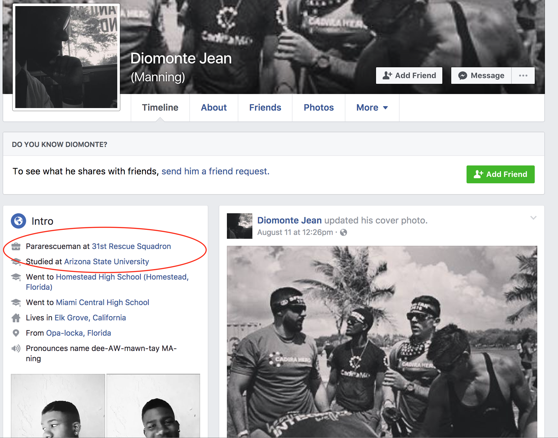Click the Message button on cover
Screen dimensions: 558x438
481,76
